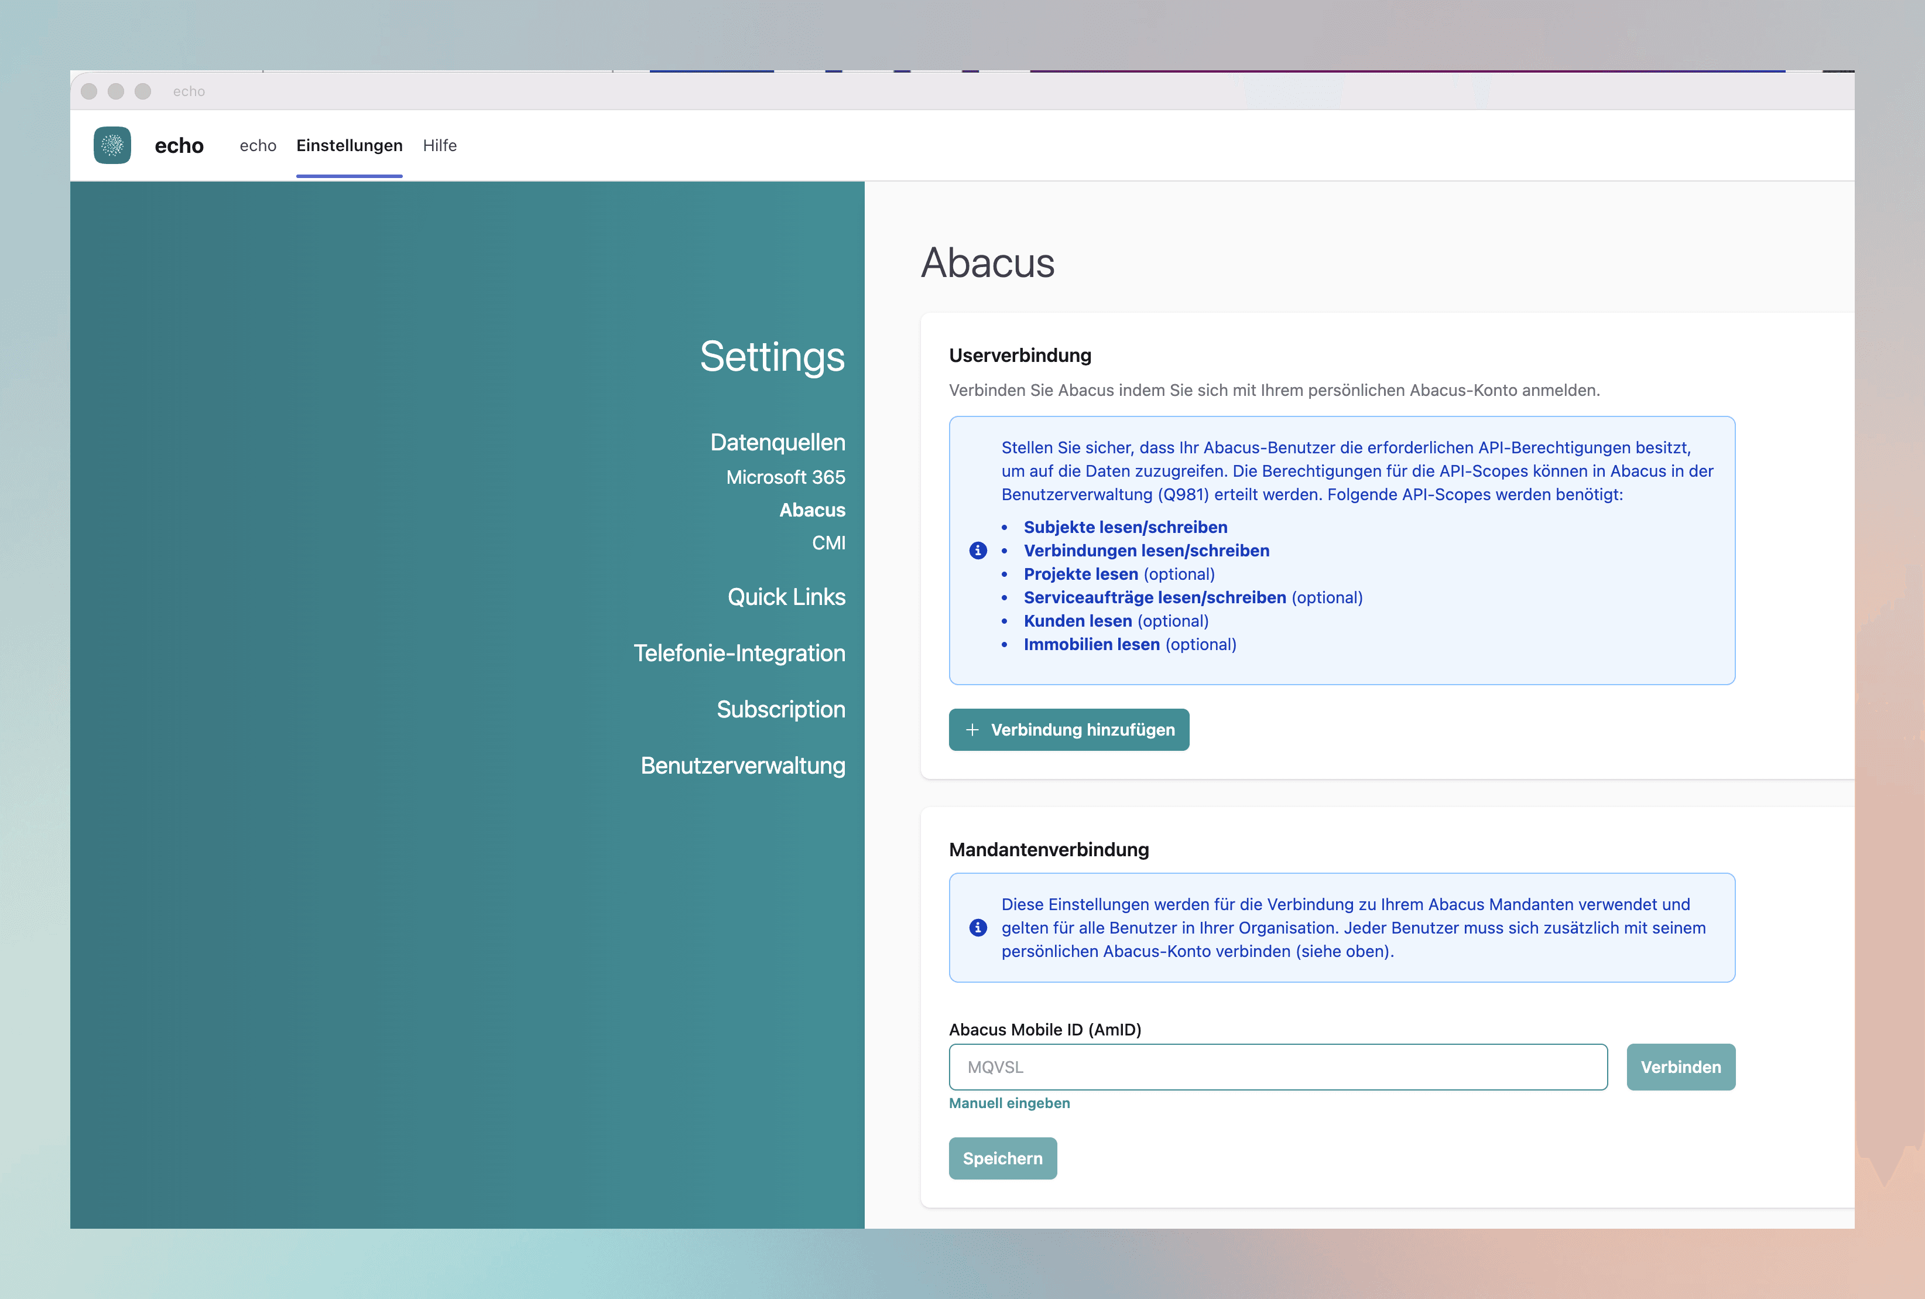
Task: Open Quick Links settings
Action: pyautogui.click(x=786, y=597)
